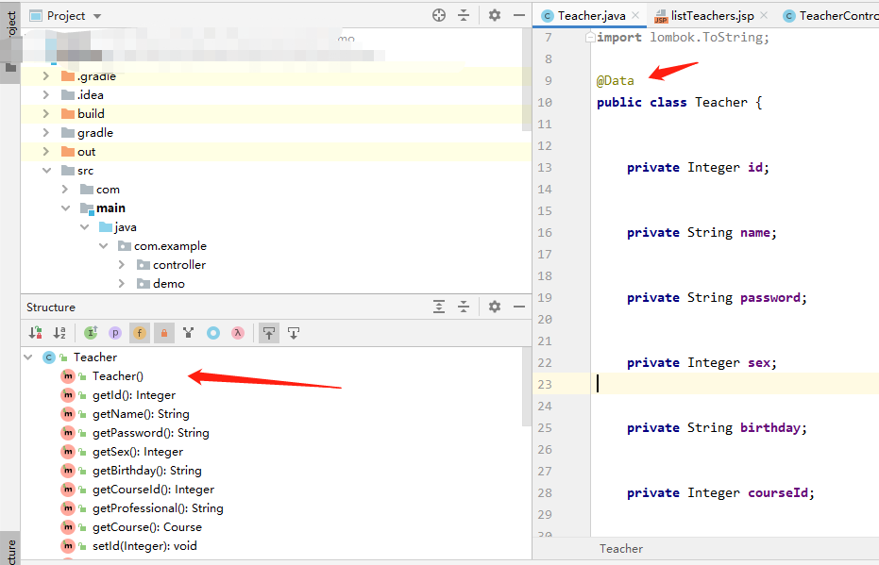The height and width of the screenshot is (565, 879).
Task: Select getProfessional(): String method
Action: pos(158,507)
